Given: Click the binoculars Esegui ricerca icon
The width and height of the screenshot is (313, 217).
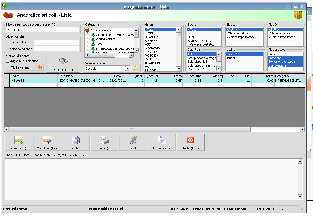Looking at the screenshot, I should [x=63, y=61].
